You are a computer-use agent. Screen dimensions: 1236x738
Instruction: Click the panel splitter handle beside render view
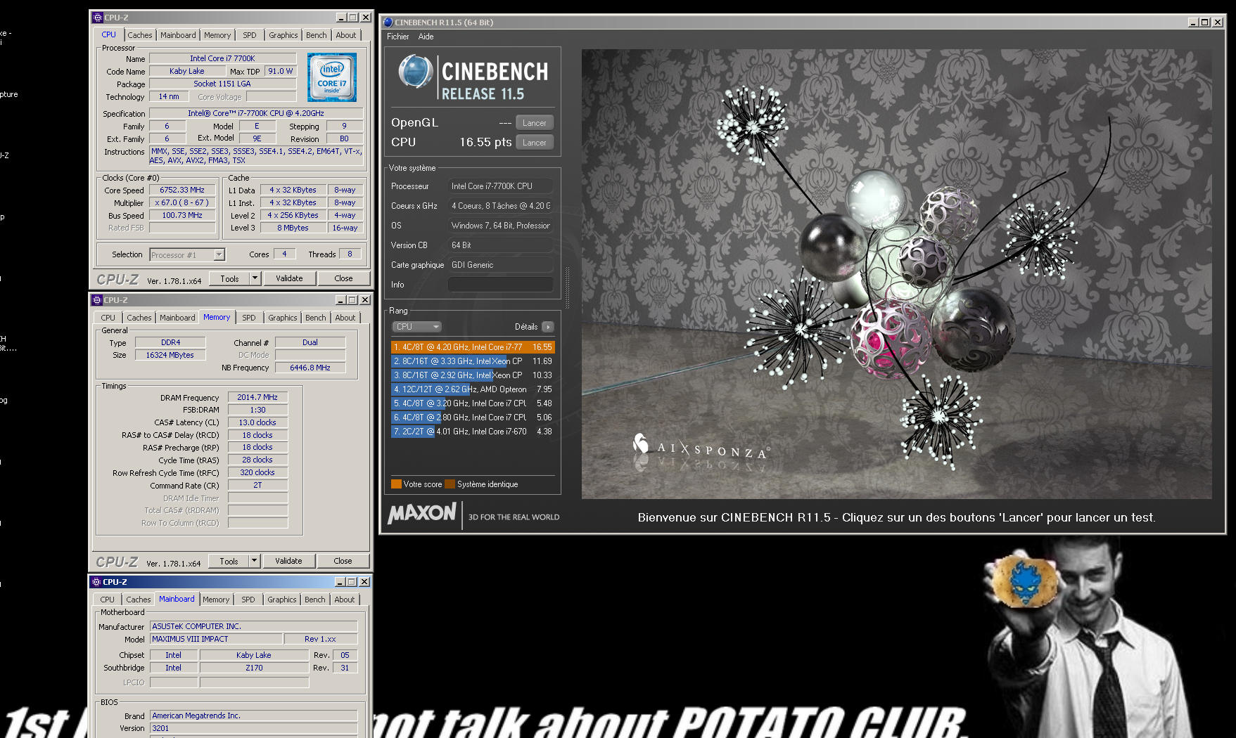[568, 288]
